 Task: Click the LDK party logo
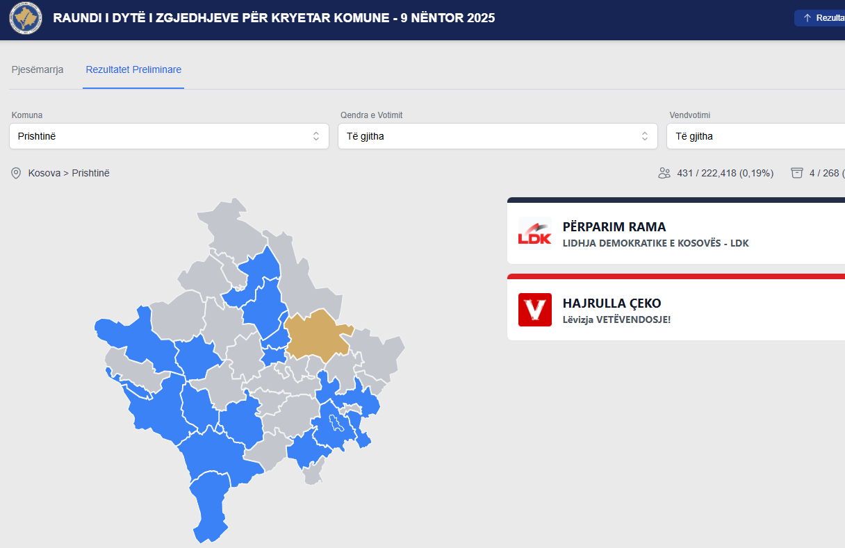[x=534, y=233]
